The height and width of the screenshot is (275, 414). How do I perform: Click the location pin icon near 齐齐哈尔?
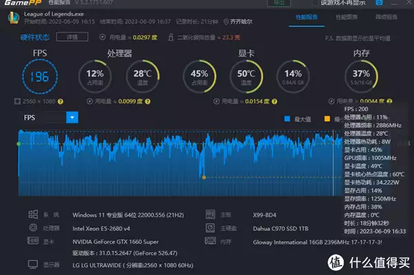(x=226, y=21)
